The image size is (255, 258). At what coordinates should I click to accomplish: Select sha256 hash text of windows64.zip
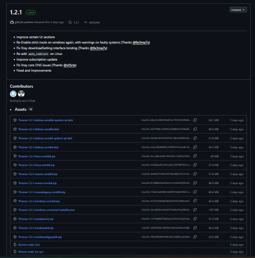coord(166,228)
